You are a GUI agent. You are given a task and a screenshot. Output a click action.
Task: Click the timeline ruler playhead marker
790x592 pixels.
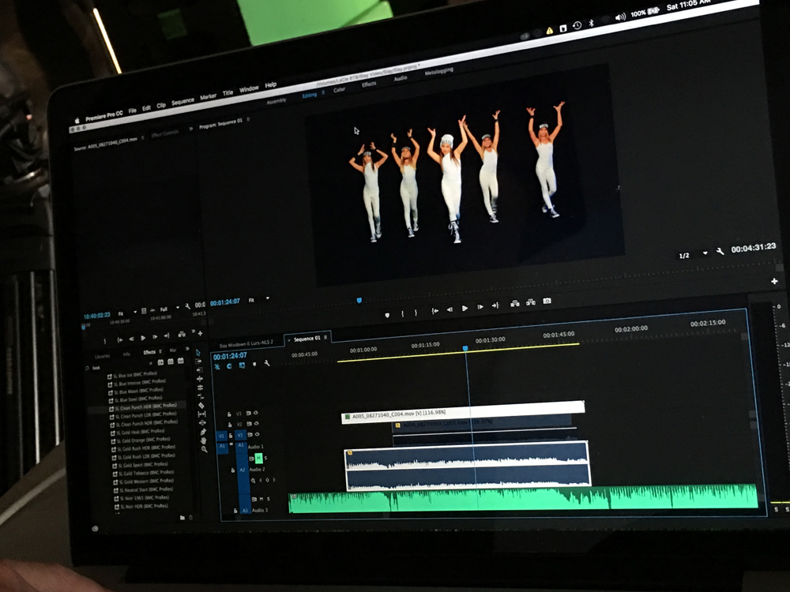tap(465, 348)
